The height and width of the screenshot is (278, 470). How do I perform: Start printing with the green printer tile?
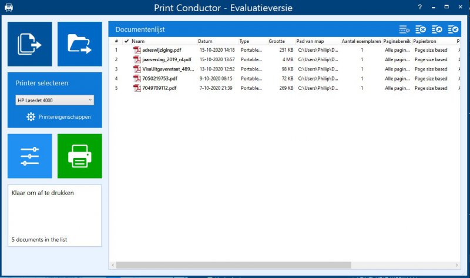(80, 156)
